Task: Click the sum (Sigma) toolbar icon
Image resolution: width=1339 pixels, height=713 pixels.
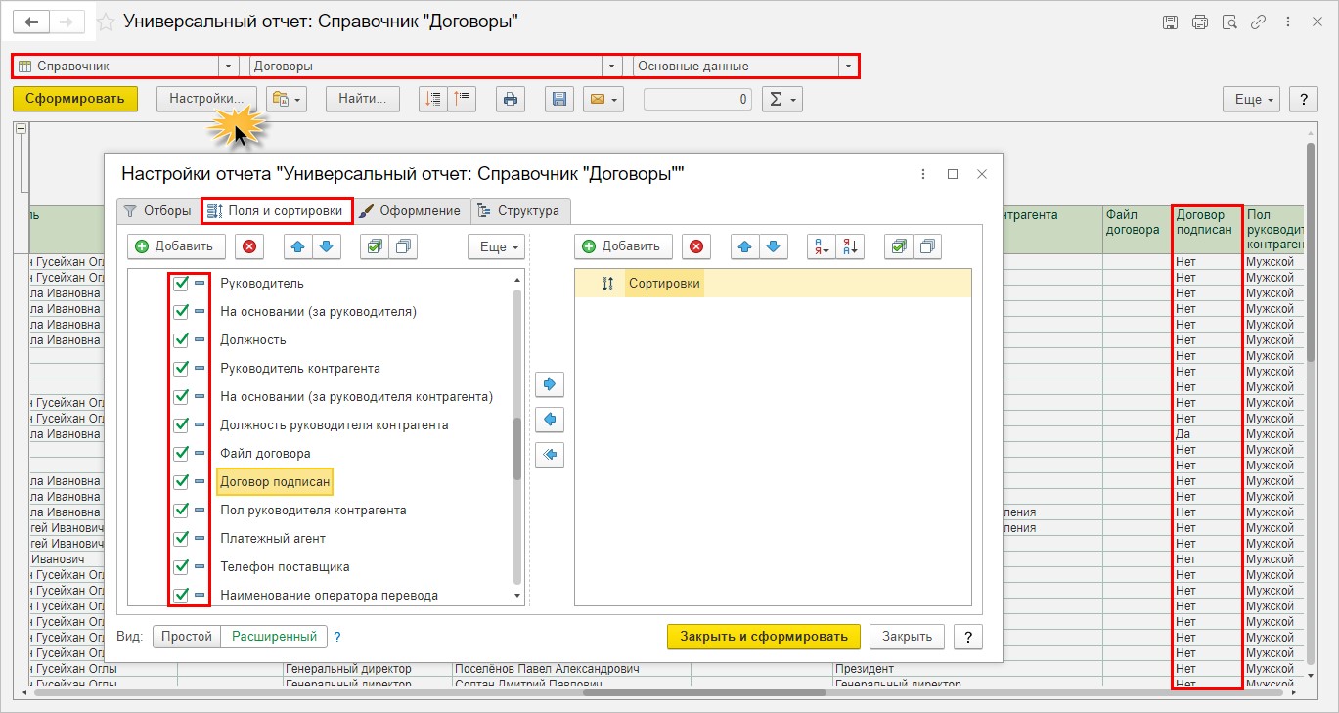Action: click(781, 99)
